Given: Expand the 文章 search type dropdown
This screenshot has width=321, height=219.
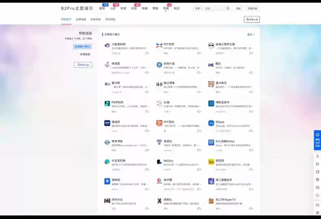Looking at the screenshot, I should coord(198,8).
